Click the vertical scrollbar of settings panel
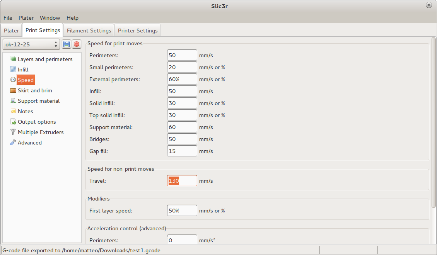The image size is (437, 255). 434,122
